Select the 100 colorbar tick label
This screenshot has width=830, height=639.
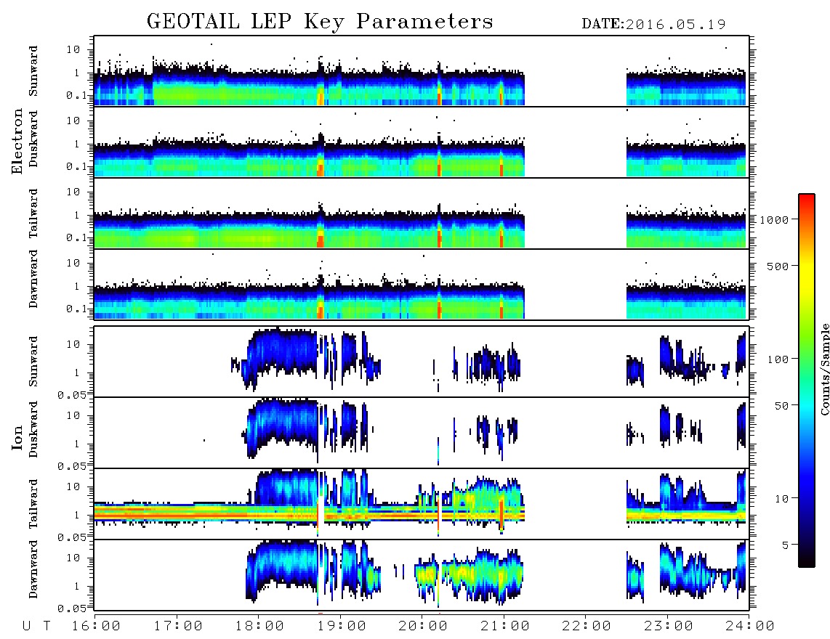(x=778, y=359)
